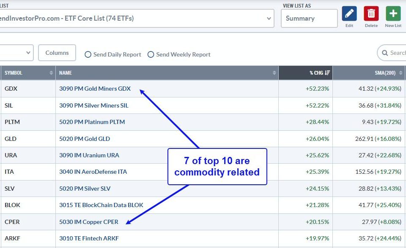Click the green New List plus icon
The image size is (406, 248).
pyautogui.click(x=393, y=14)
